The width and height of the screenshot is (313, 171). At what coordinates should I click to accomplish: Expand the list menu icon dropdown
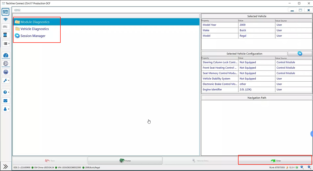[x=9, y=44]
